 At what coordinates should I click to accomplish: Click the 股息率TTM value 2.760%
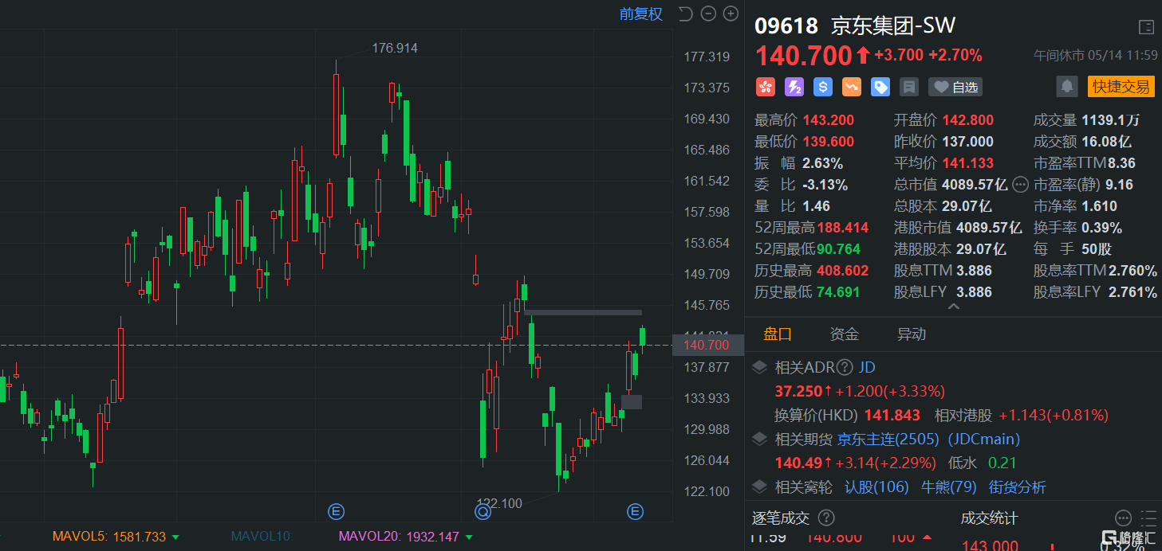click(1132, 271)
